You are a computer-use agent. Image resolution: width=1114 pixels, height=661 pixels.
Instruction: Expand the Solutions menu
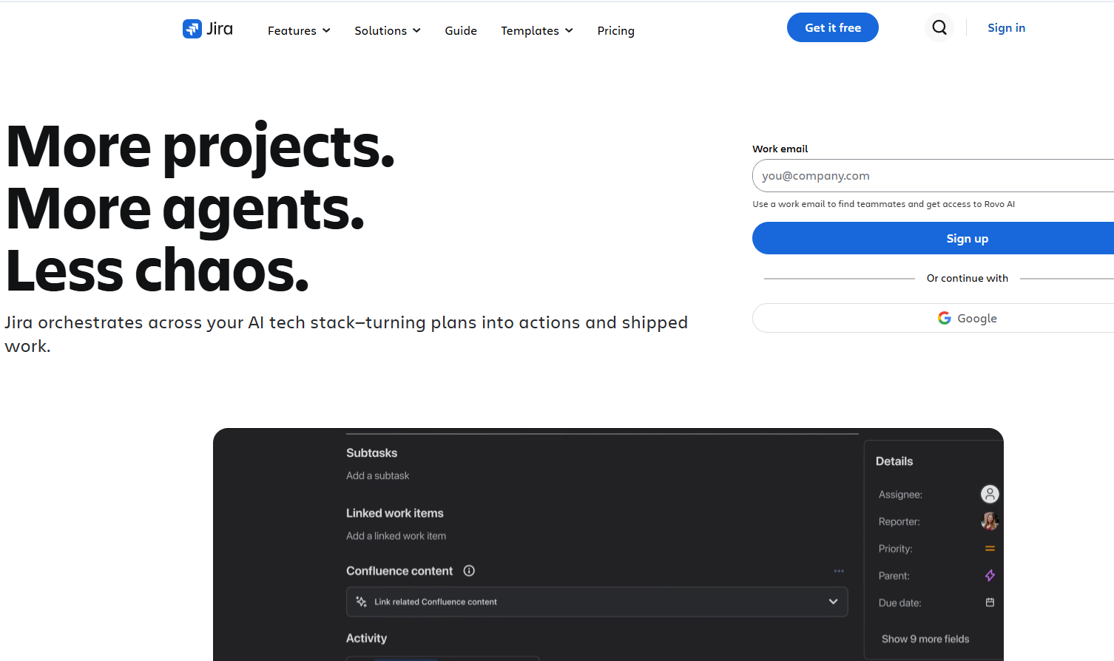tap(388, 30)
